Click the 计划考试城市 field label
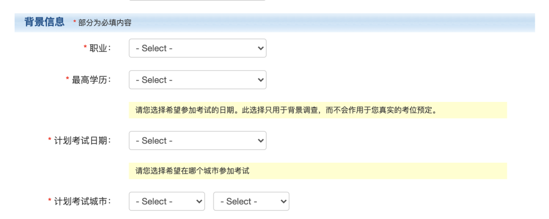The height and width of the screenshot is (219, 549). pyautogui.click(x=82, y=202)
